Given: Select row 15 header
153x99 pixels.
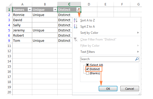Looking at the screenshot, I should tap(9, 67).
